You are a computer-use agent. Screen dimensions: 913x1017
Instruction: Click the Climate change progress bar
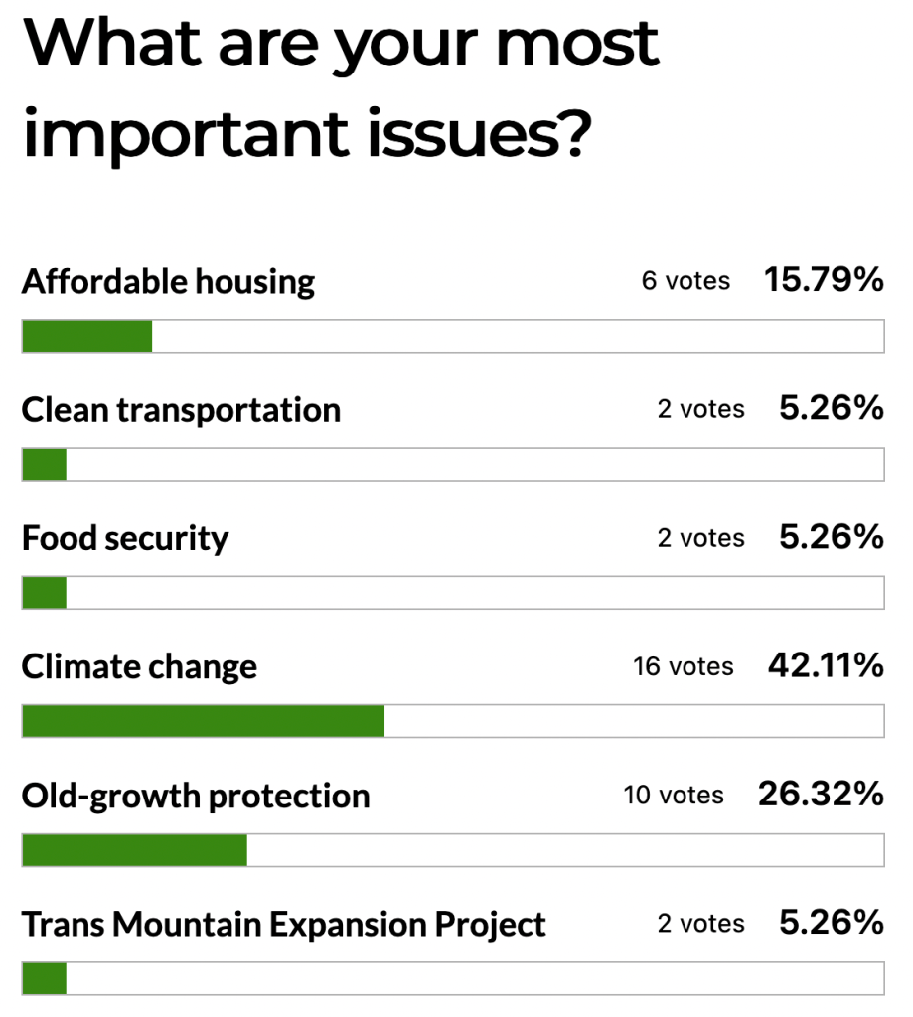[x=453, y=721]
